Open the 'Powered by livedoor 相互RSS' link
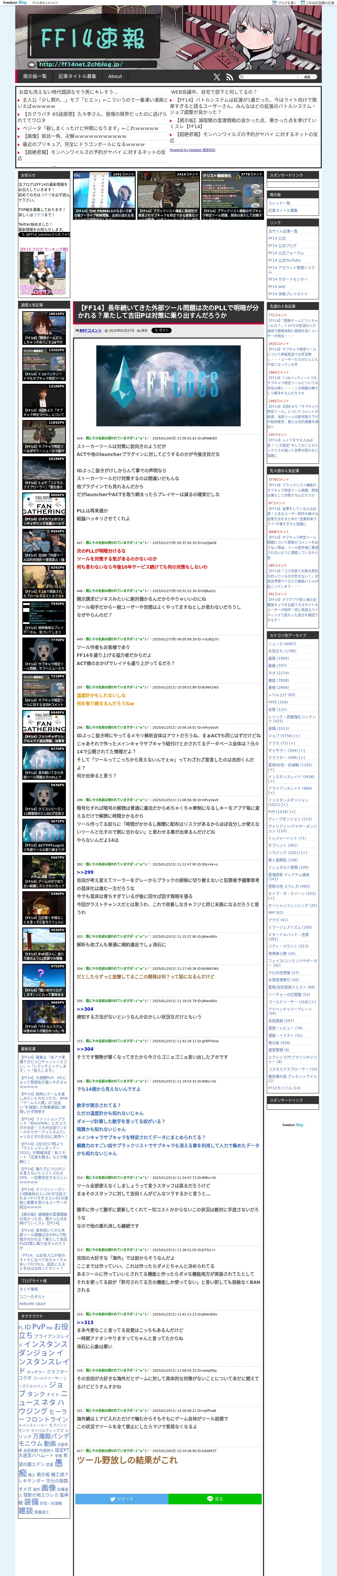 coord(192,150)
